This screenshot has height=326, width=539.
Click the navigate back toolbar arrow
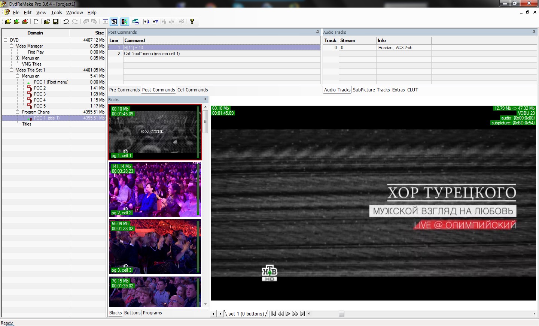[86, 22]
